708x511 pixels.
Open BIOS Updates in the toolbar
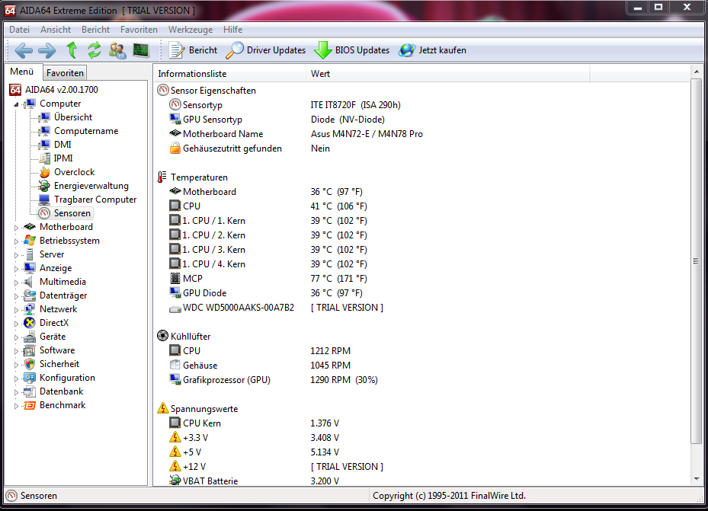click(x=352, y=50)
